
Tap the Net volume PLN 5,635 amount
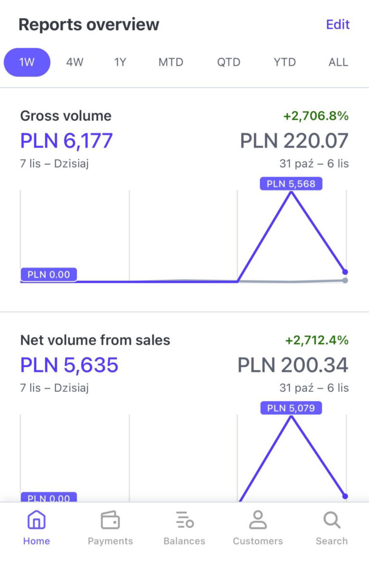[x=69, y=365]
